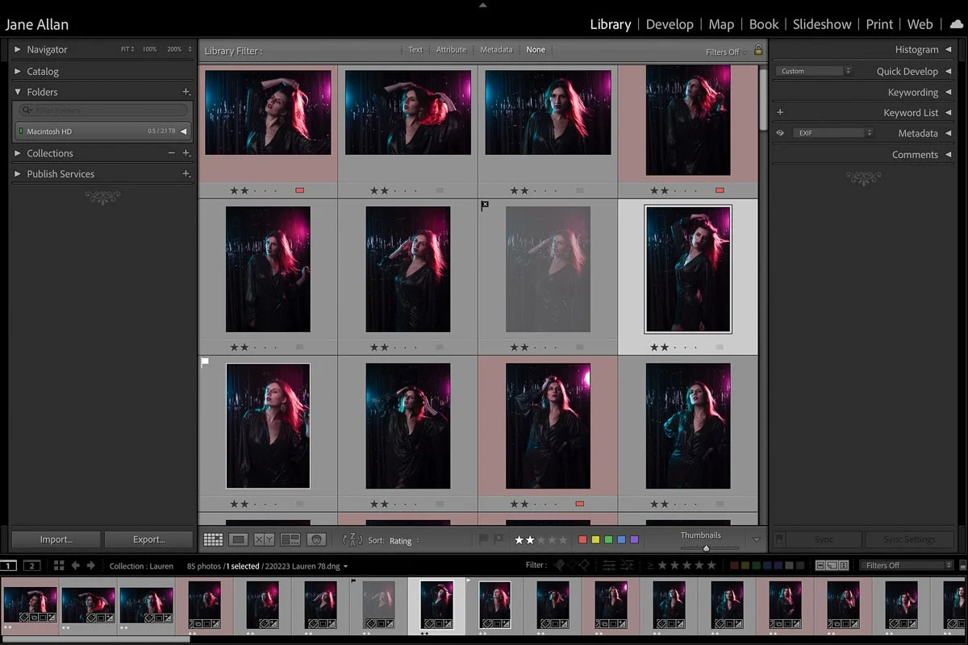
Task: Click the Import button
Action: coord(56,539)
